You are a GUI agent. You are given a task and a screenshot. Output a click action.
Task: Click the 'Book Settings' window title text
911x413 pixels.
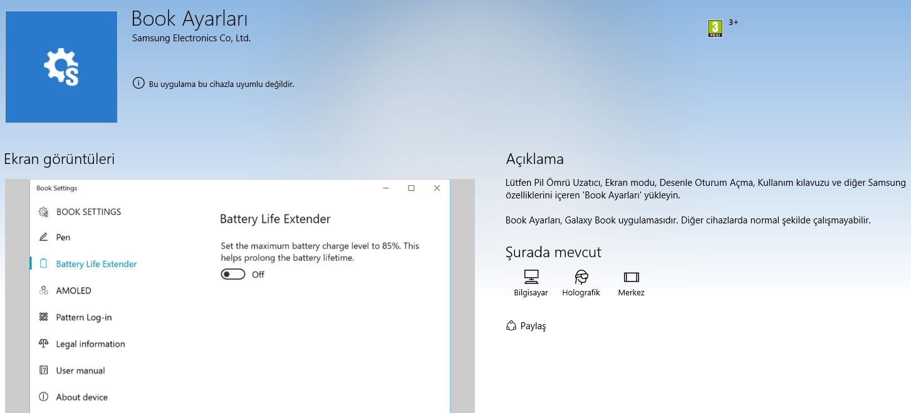[57, 188]
